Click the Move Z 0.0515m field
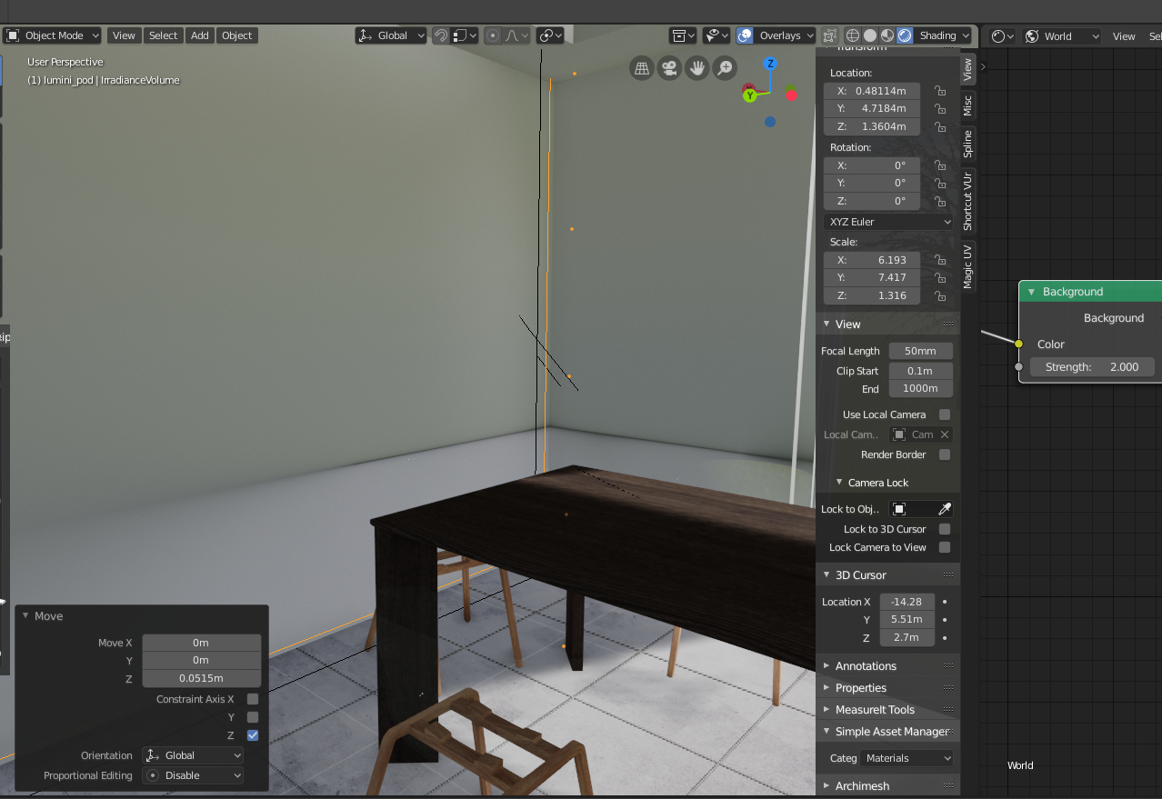1162x799 pixels. (x=202, y=678)
